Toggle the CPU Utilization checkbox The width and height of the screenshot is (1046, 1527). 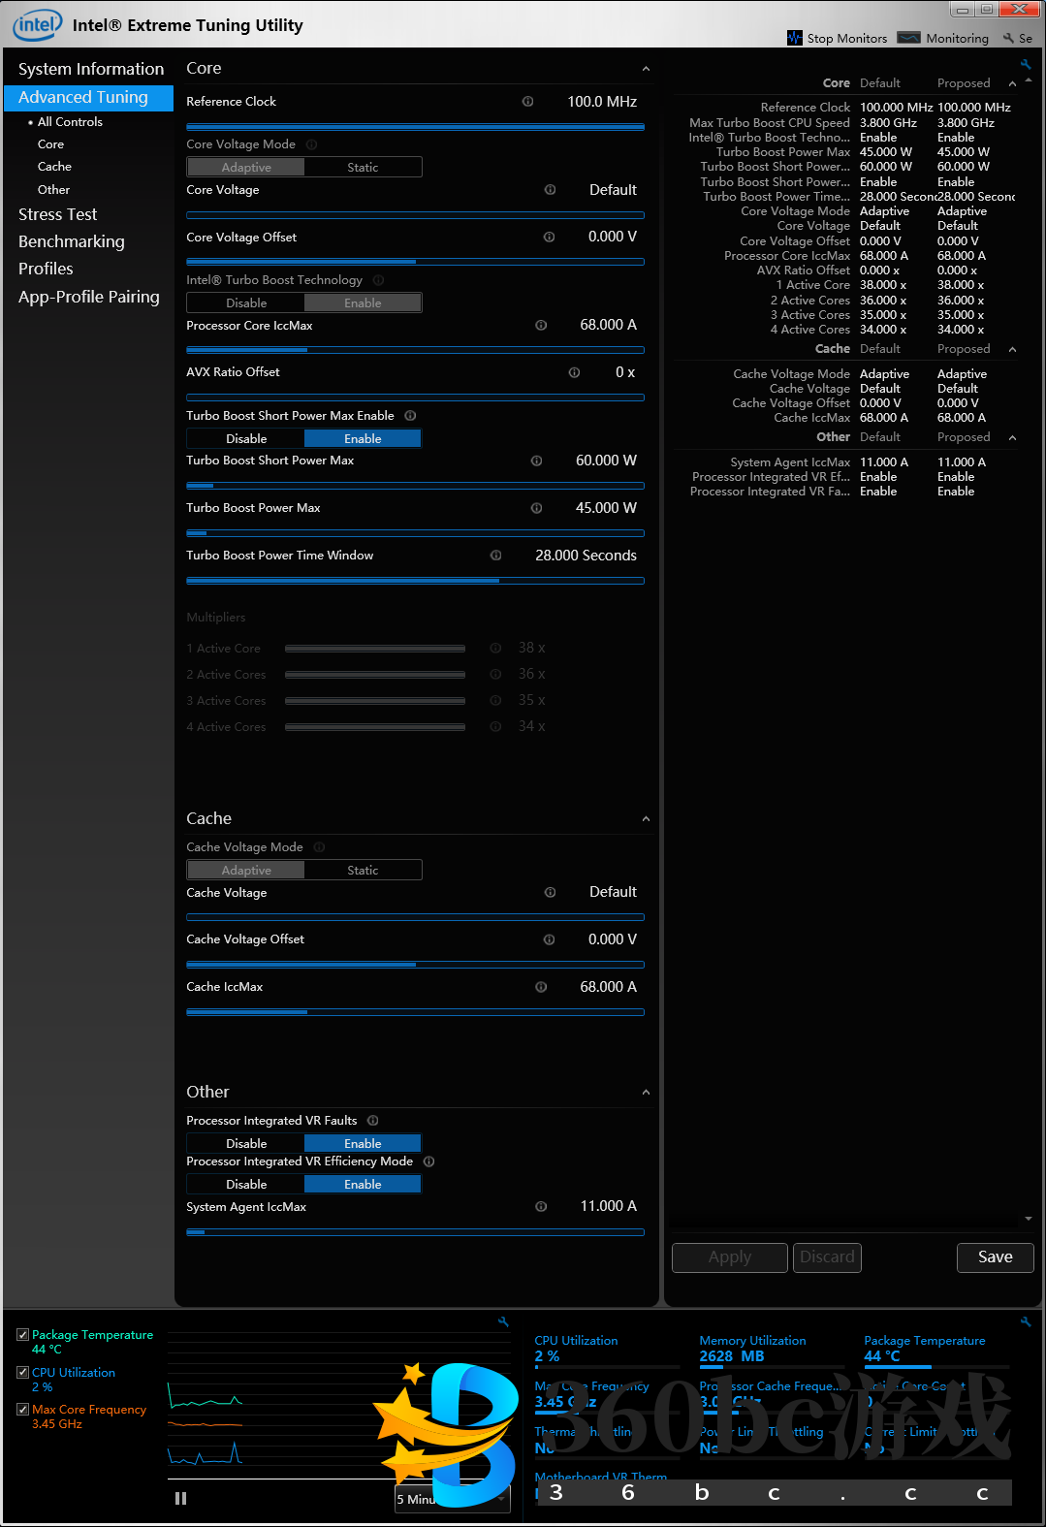22,1373
